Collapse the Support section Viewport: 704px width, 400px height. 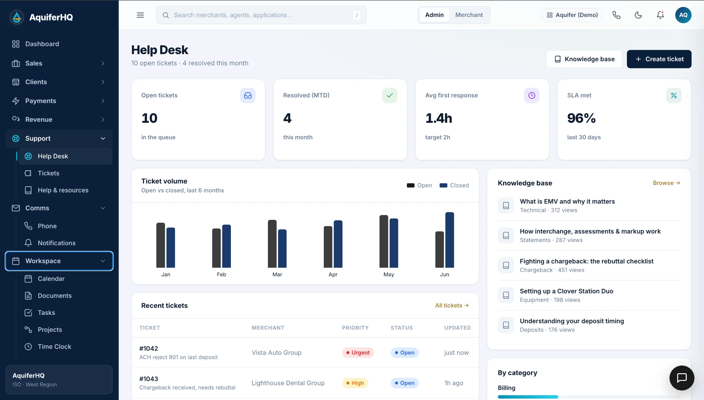coord(59,139)
